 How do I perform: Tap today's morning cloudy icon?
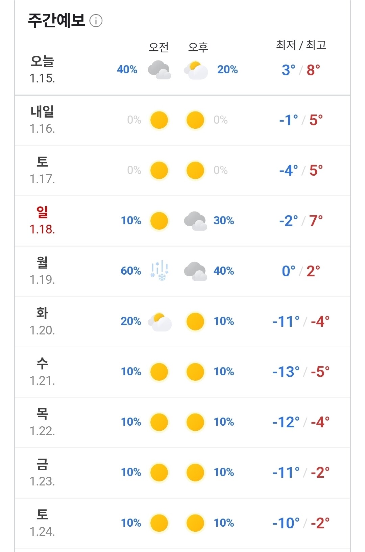[x=159, y=70]
